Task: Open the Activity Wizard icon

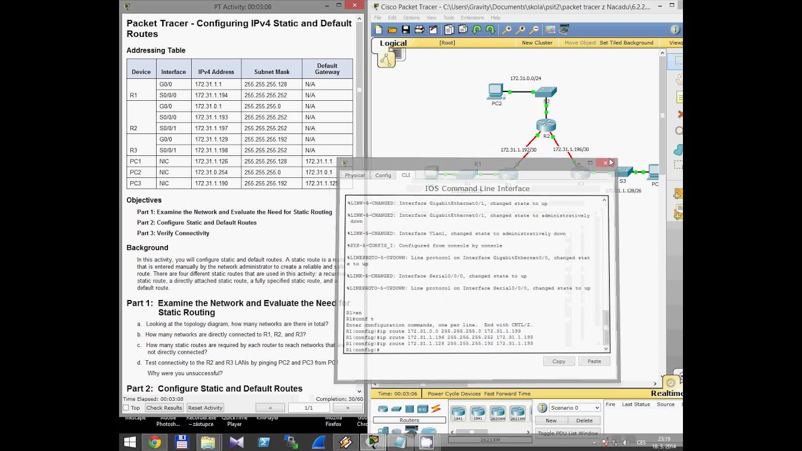Action: click(x=433, y=29)
